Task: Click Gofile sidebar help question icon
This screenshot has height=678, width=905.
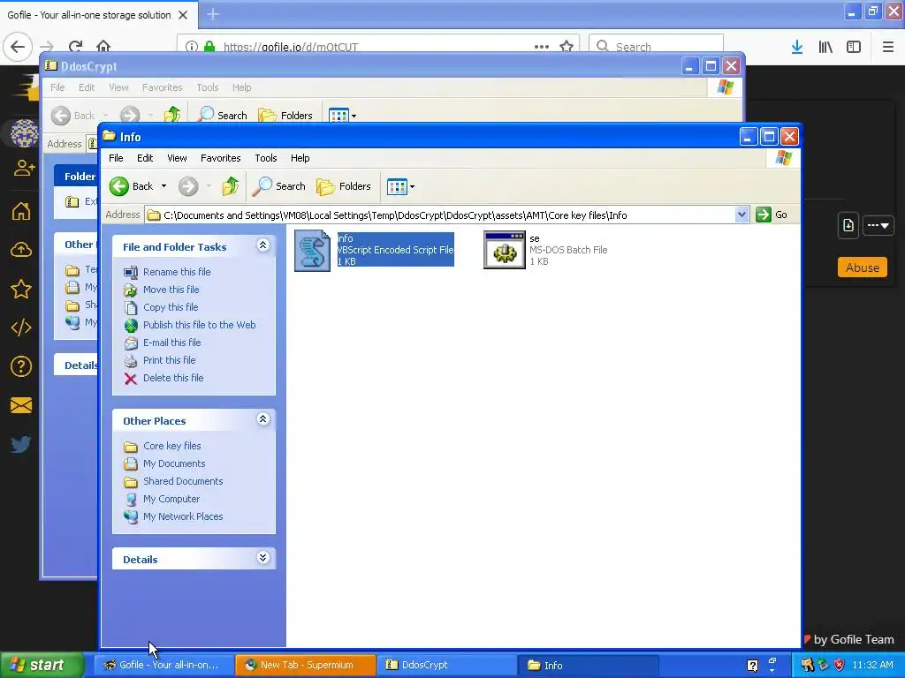Action: [21, 366]
